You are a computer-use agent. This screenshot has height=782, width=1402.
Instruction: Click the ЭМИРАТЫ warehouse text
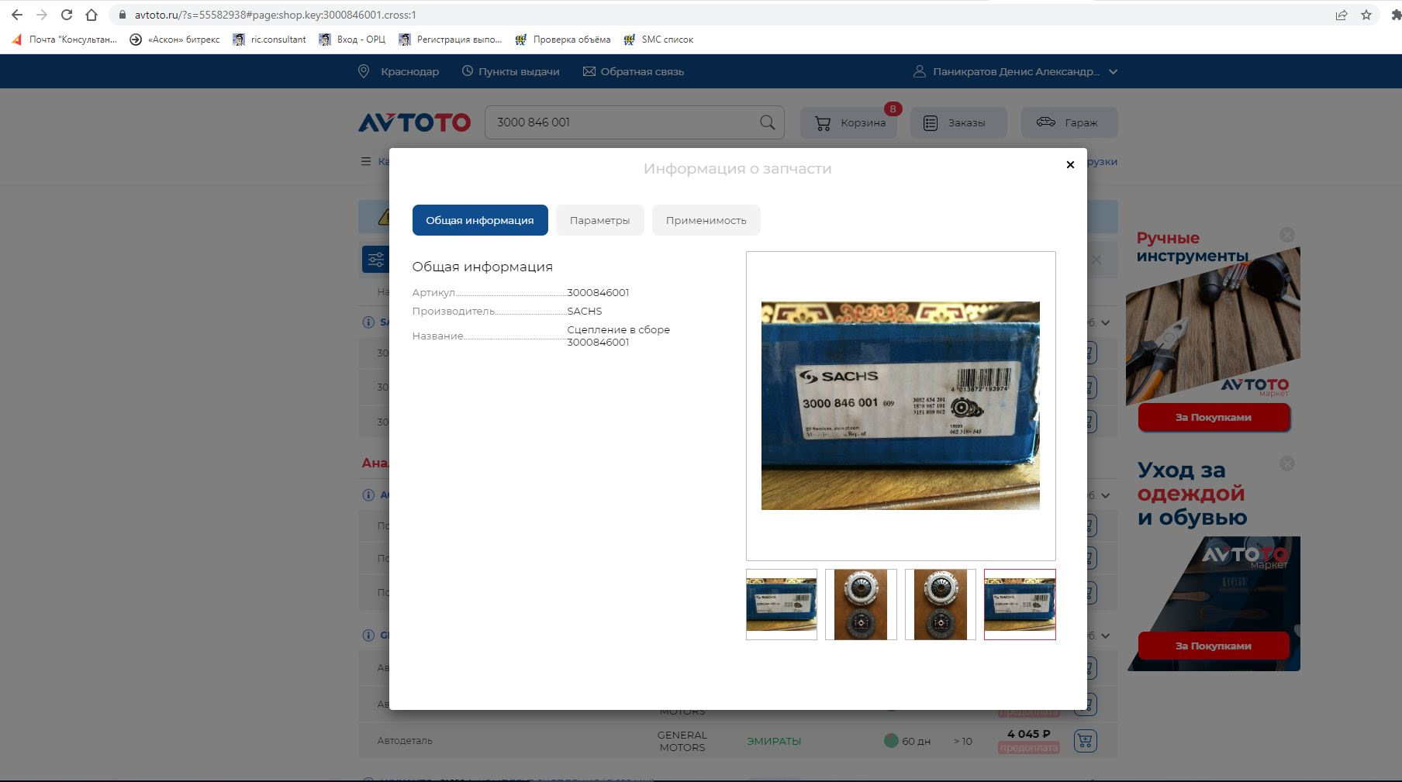pyautogui.click(x=774, y=741)
